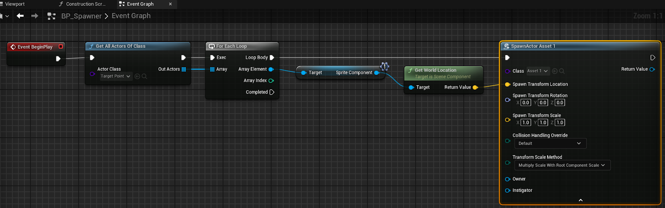Click Spawn Transform Rotation pin
This screenshot has width=665, height=208.
[507, 100]
